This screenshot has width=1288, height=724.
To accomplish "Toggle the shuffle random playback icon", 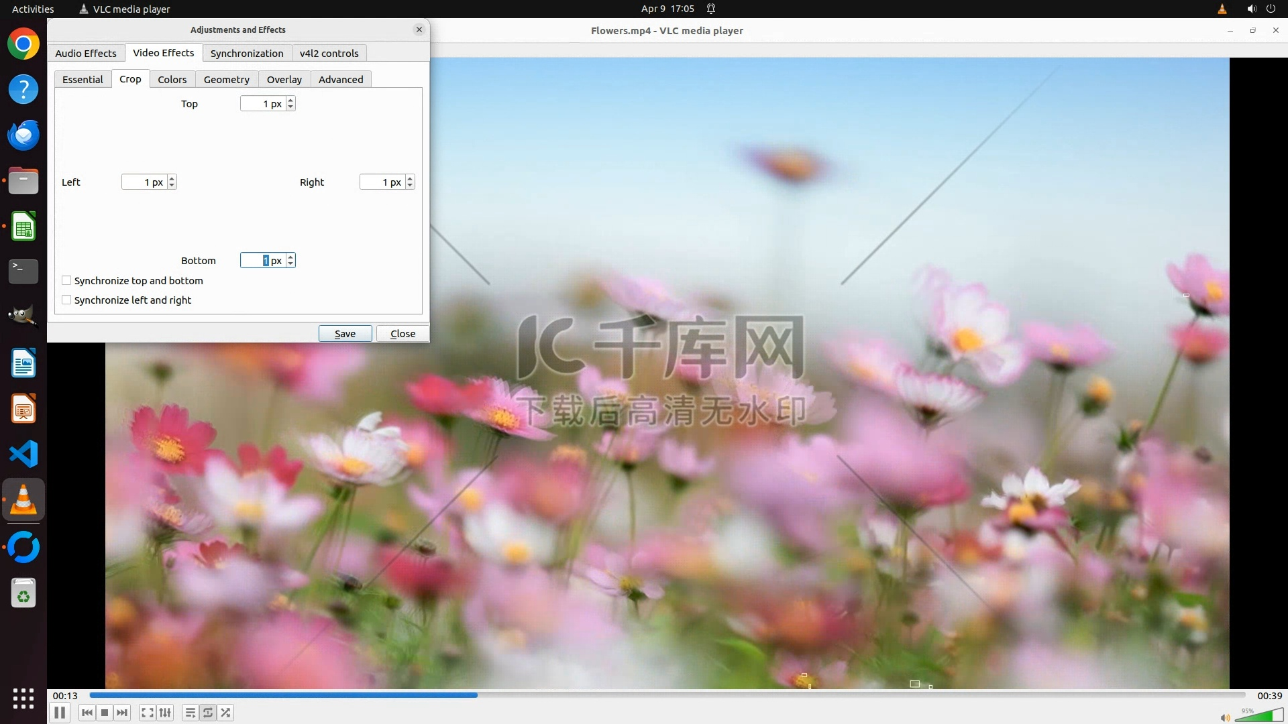I will tap(226, 713).
